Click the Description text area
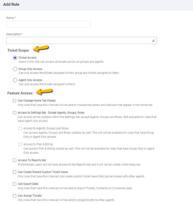The image size is (193, 203). [x=81, y=40]
